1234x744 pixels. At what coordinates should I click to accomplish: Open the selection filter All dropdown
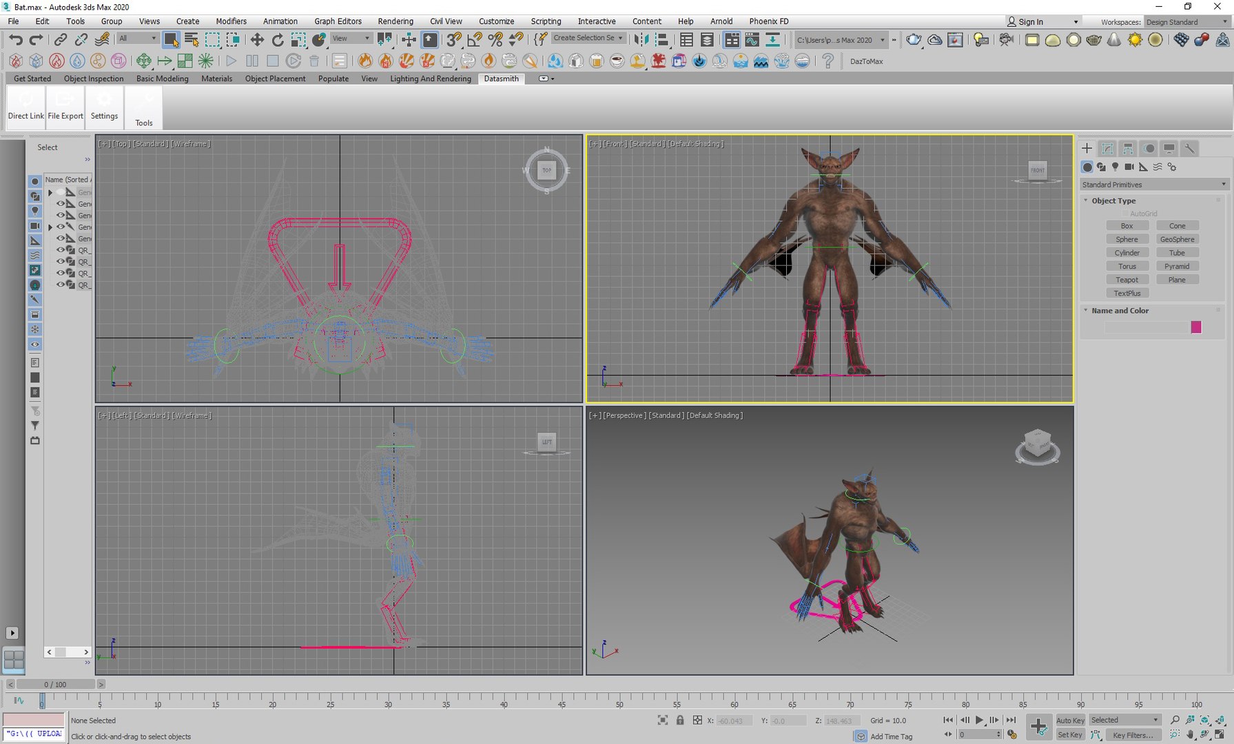137,39
